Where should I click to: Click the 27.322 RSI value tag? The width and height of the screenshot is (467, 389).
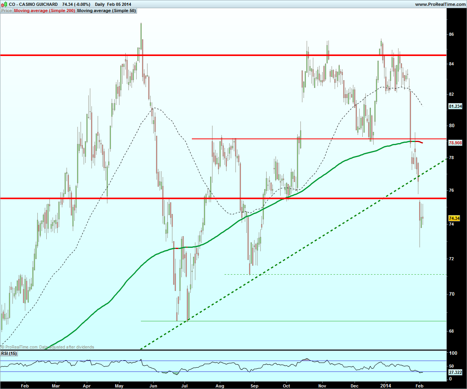(x=455, y=372)
